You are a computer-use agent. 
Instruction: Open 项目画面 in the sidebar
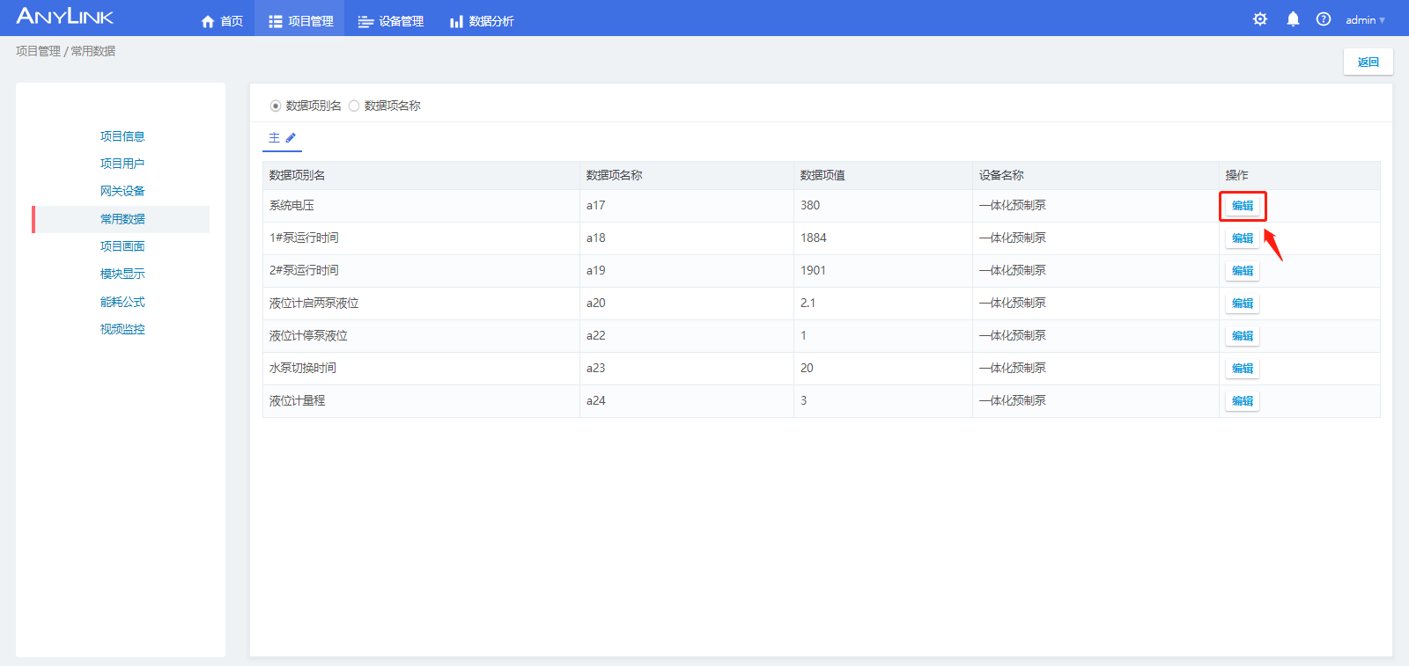pyautogui.click(x=122, y=246)
